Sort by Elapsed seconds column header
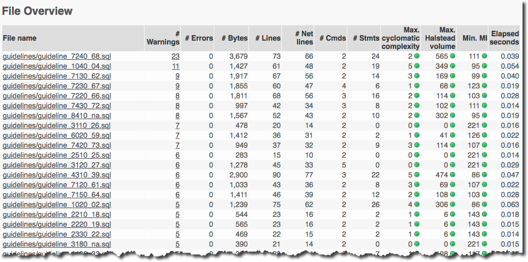The height and width of the screenshot is (262, 528). point(505,38)
